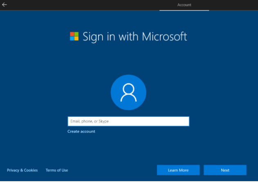The width and height of the screenshot is (258, 182).
Task: Click the white underline beneath the Account tab
Action: [184, 10]
